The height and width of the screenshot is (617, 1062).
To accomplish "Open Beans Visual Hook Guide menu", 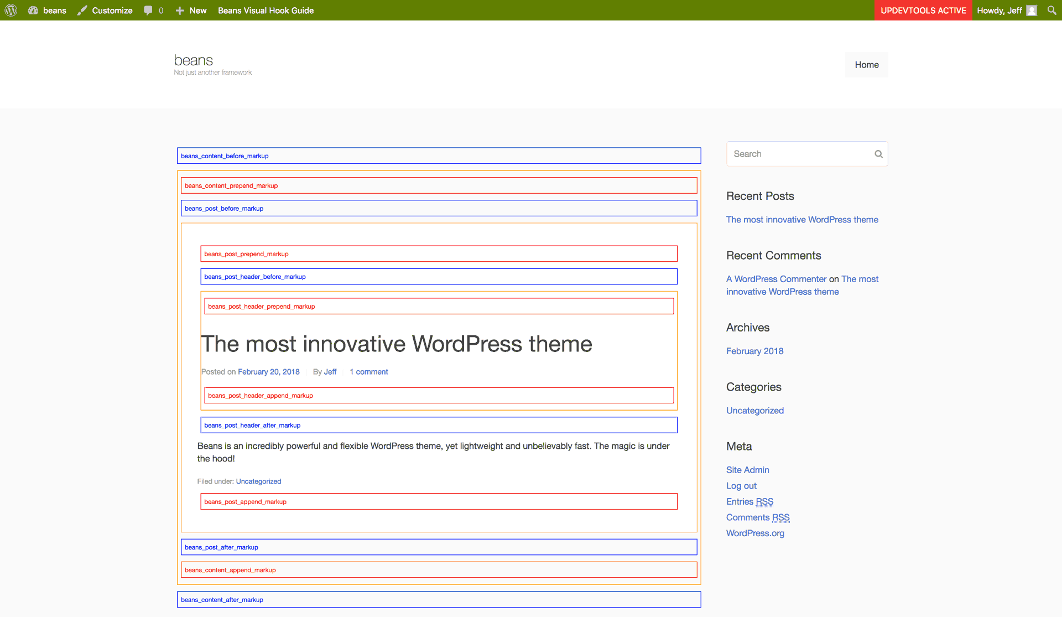I will click(x=265, y=10).
